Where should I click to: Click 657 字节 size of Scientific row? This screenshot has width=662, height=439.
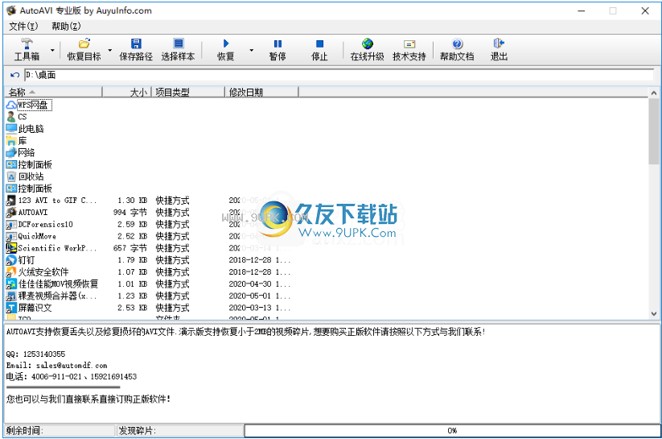click(130, 248)
